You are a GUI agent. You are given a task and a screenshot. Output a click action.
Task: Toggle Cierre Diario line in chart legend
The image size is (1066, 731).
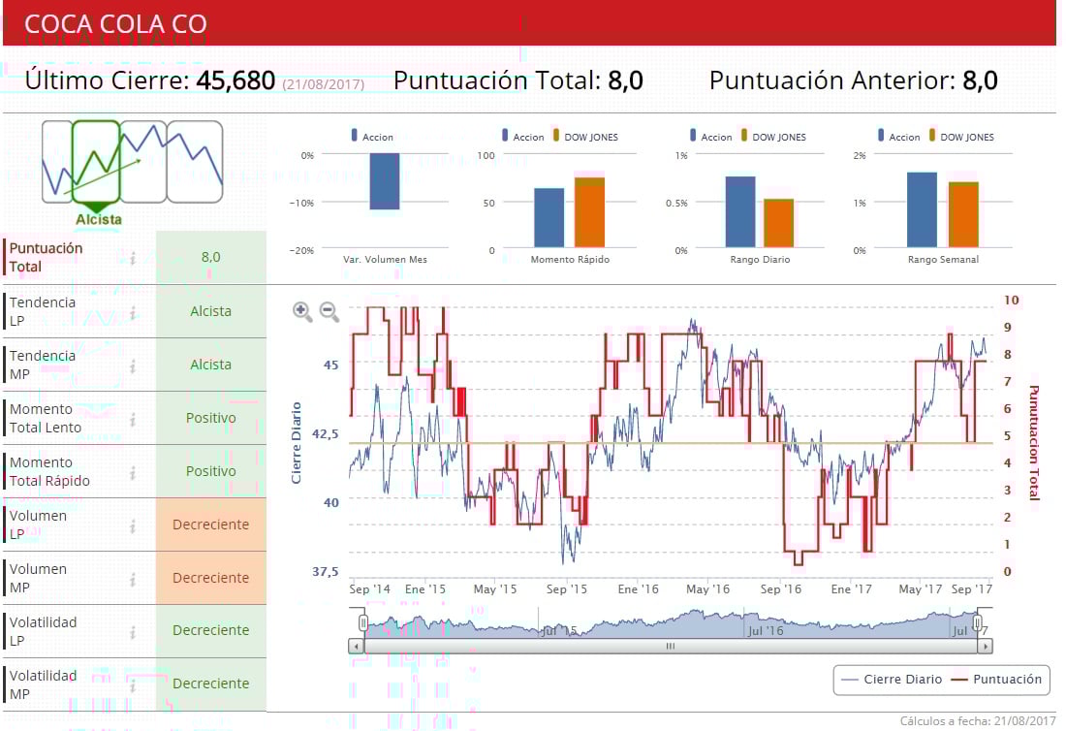click(892, 680)
